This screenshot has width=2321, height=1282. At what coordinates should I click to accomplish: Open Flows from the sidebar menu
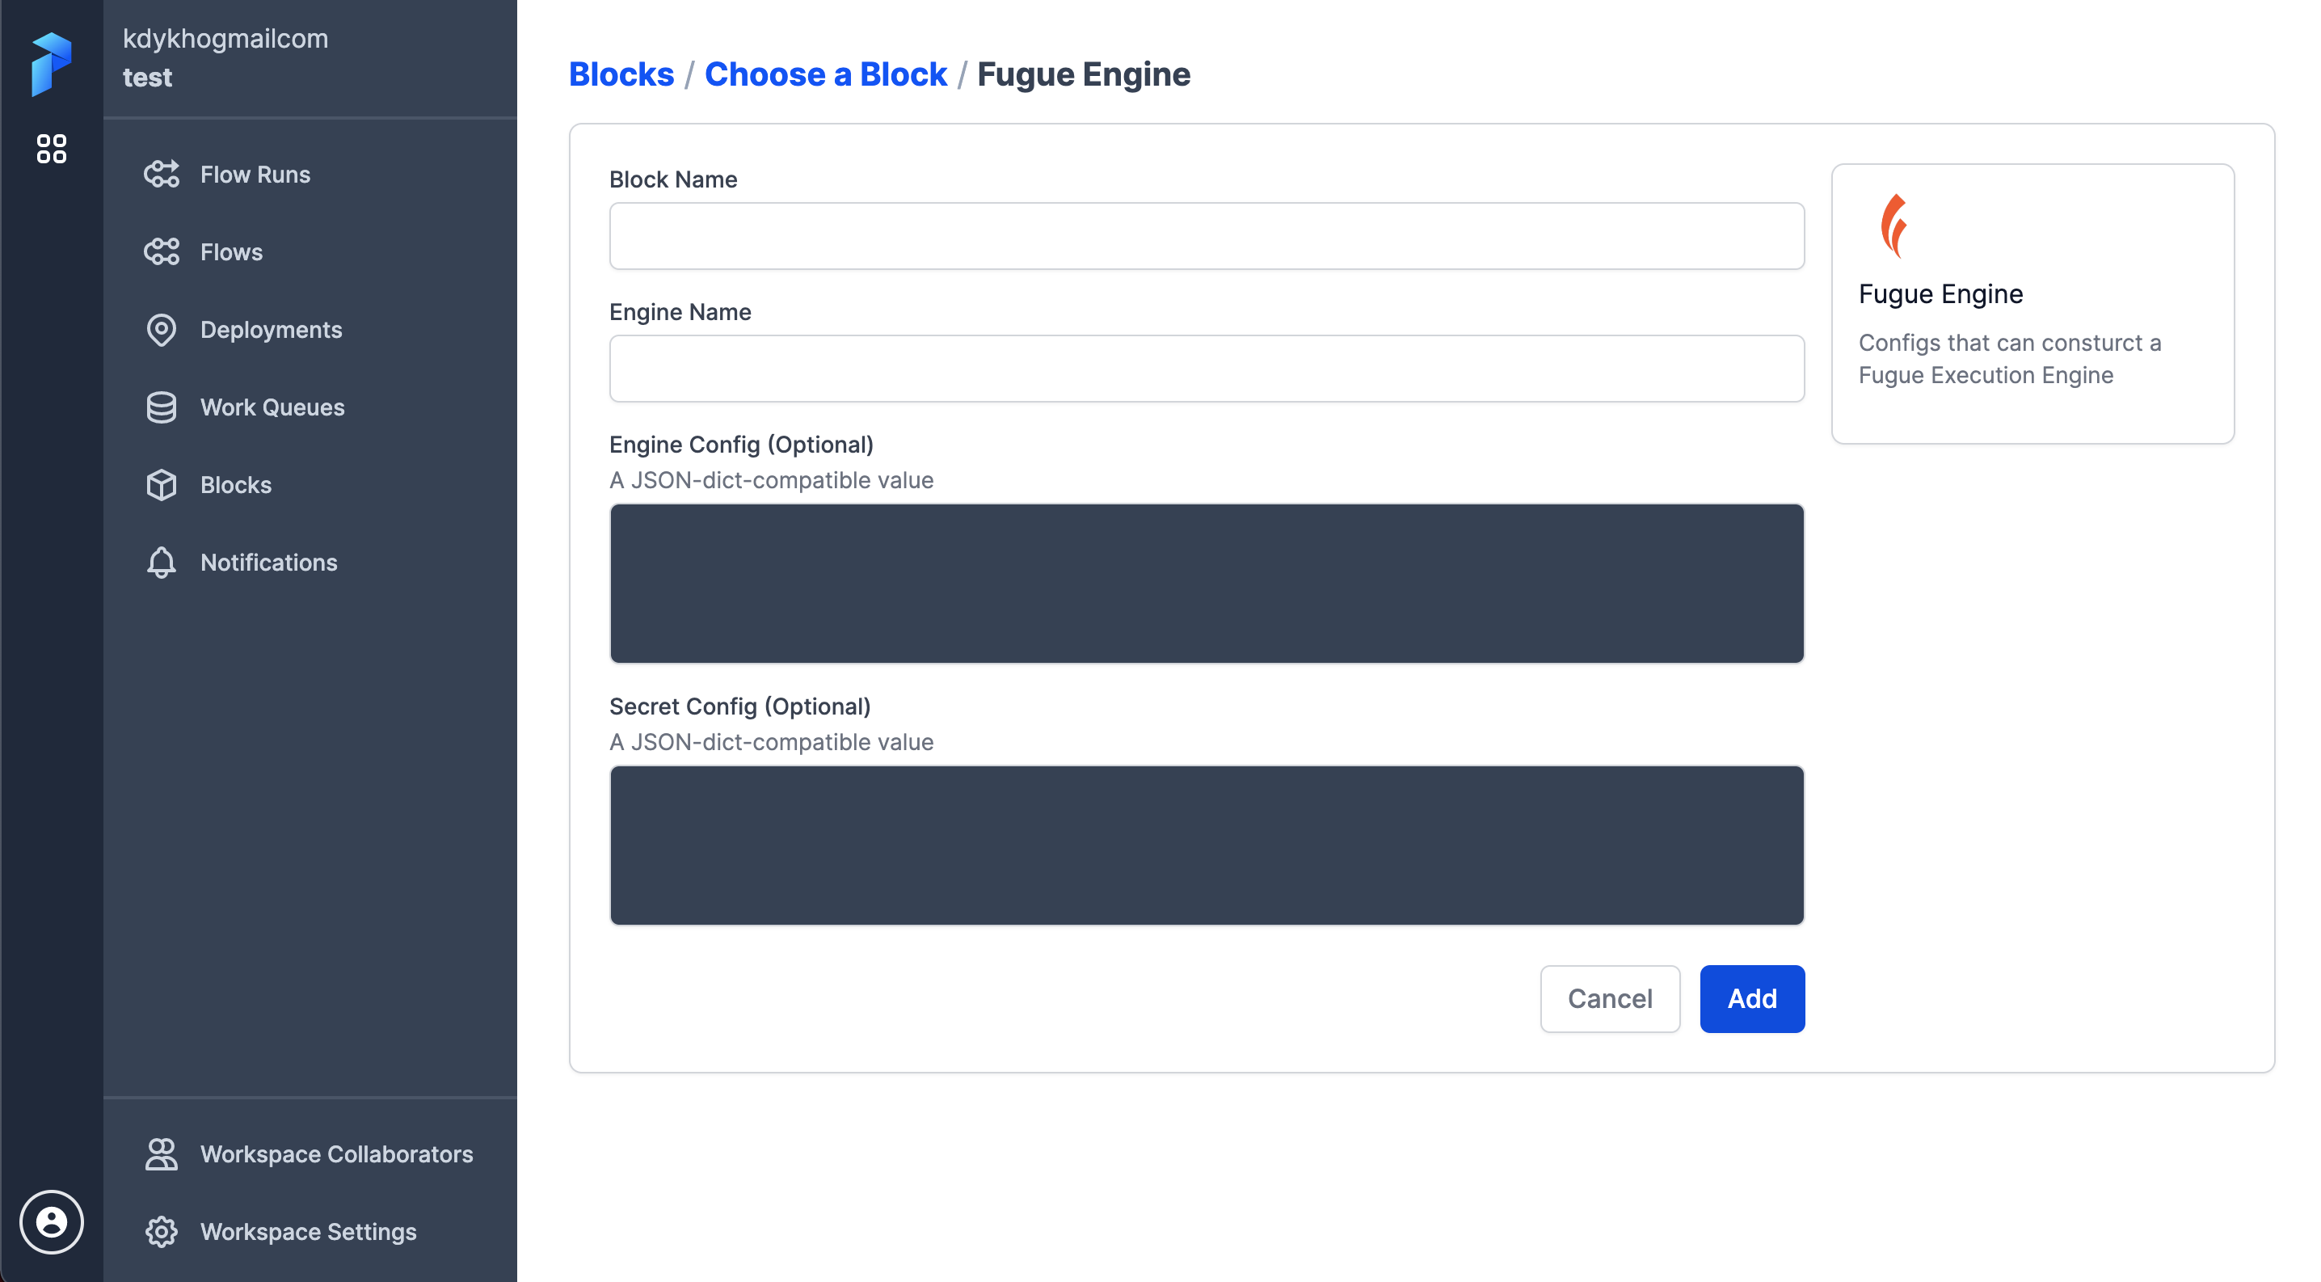(x=230, y=252)
